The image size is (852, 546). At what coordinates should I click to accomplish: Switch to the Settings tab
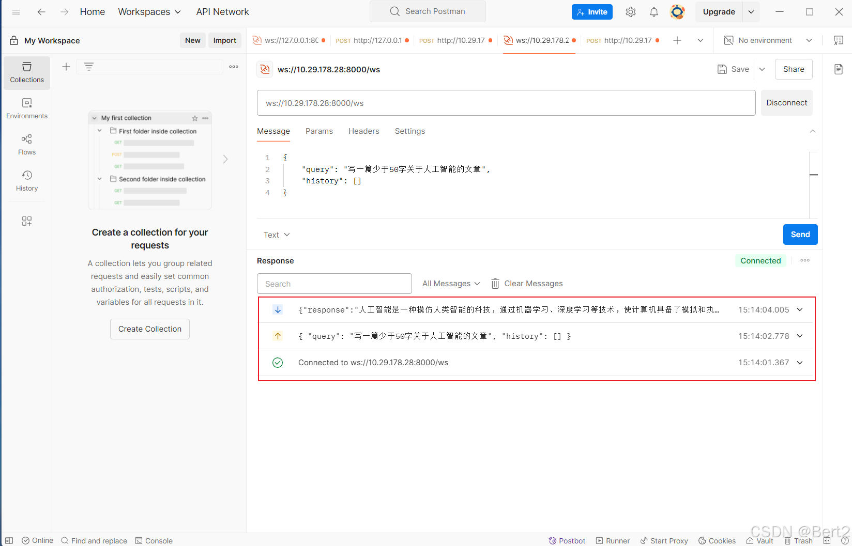click(x=410, y=131)
